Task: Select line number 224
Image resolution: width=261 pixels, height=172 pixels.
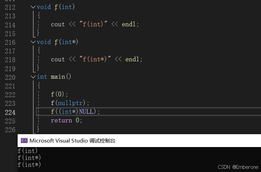Action: [10, 112]
